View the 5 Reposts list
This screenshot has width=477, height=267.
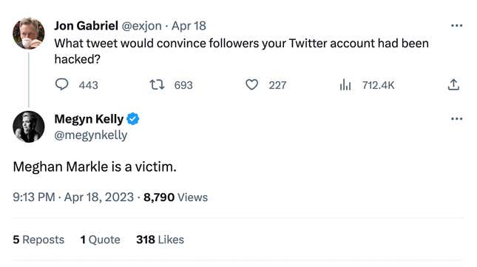38,240
